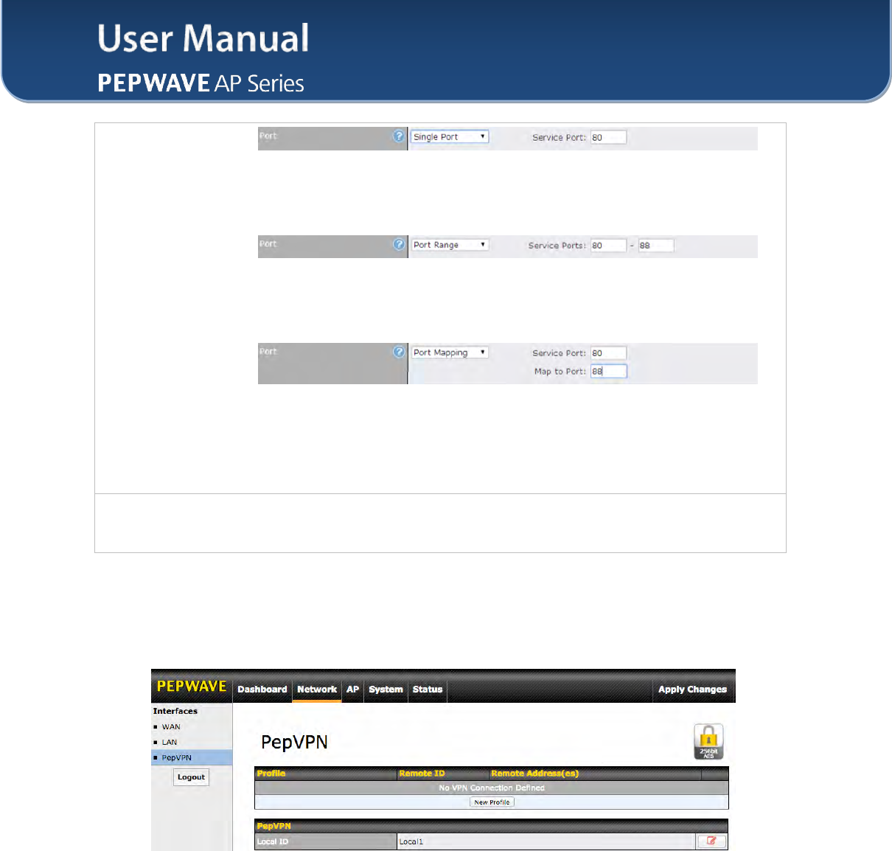
Task: Click the Logout button
Action: click(192, 777)
